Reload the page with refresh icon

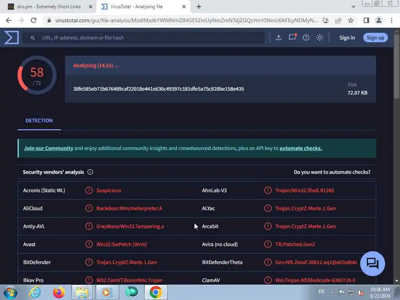point(34,20)
